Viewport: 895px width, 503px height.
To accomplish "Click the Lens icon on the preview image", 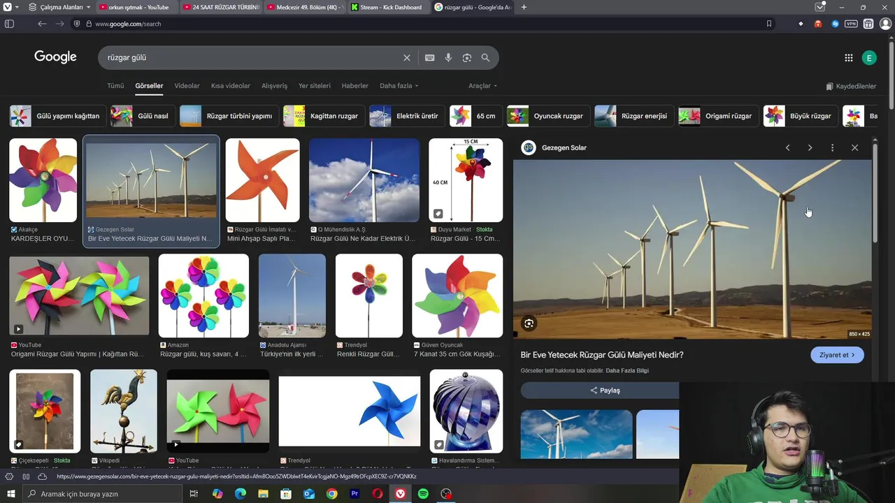I will (x=529, y=323).
